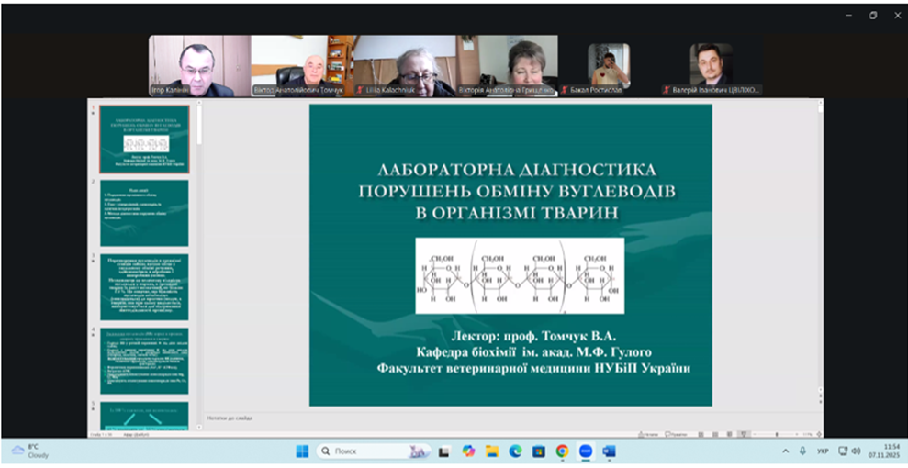Open File Explorer from the taskbar

[492, 451]
